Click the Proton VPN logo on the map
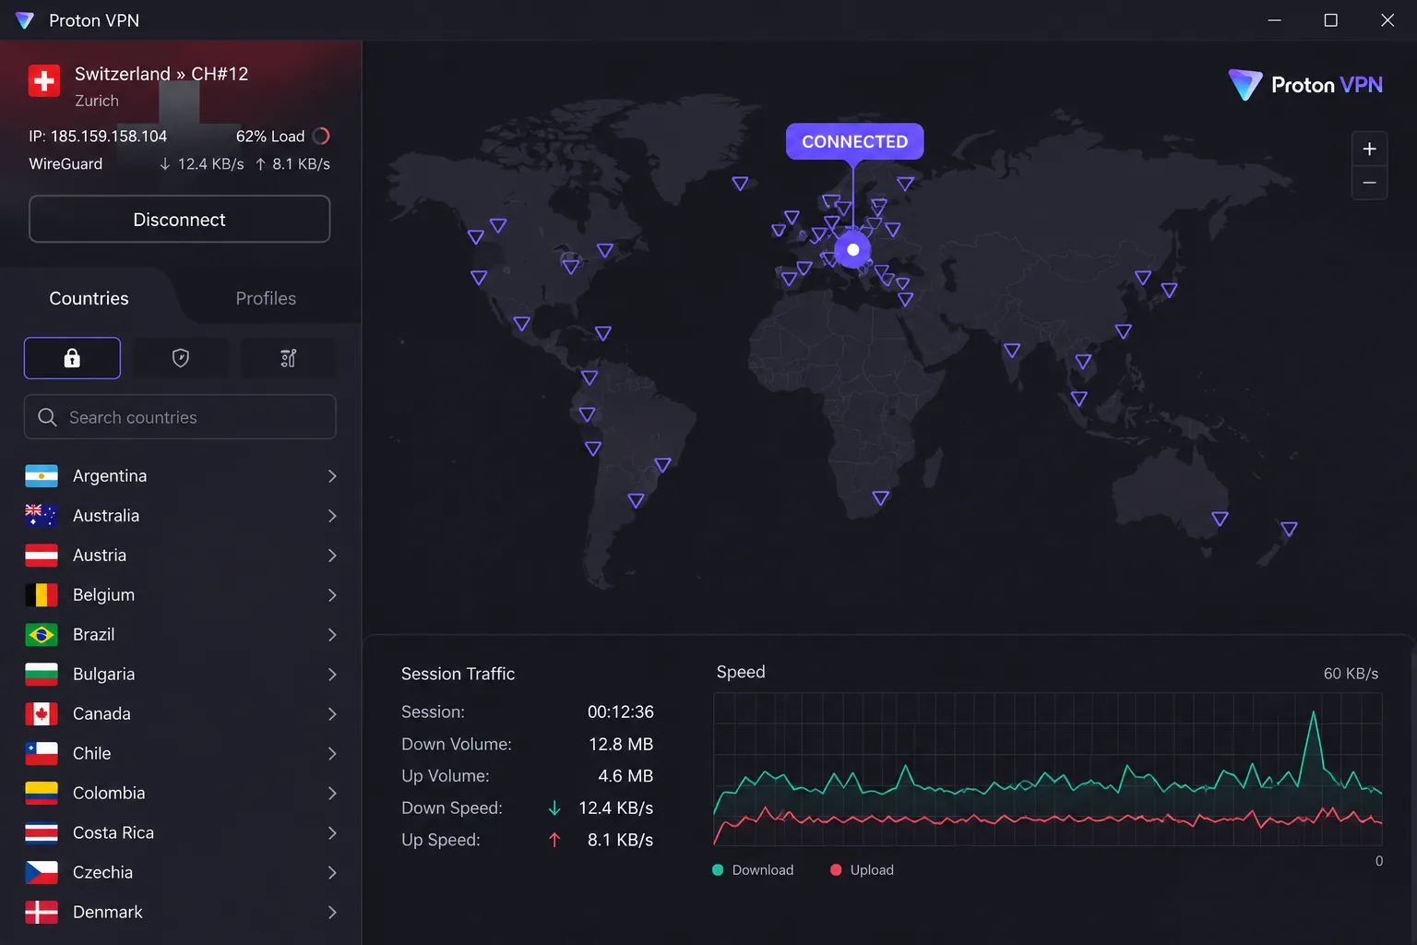Image resolution: width=1417 pixels, height=945 pixels. pos(1306,85)
